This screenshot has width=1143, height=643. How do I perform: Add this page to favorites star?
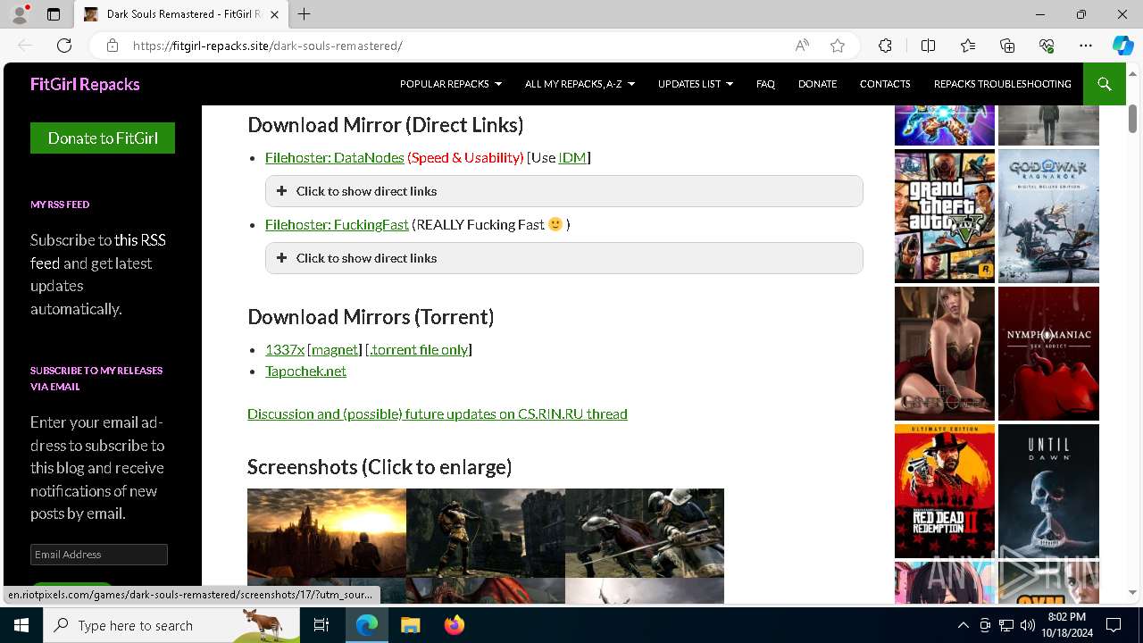coord(838,46)
